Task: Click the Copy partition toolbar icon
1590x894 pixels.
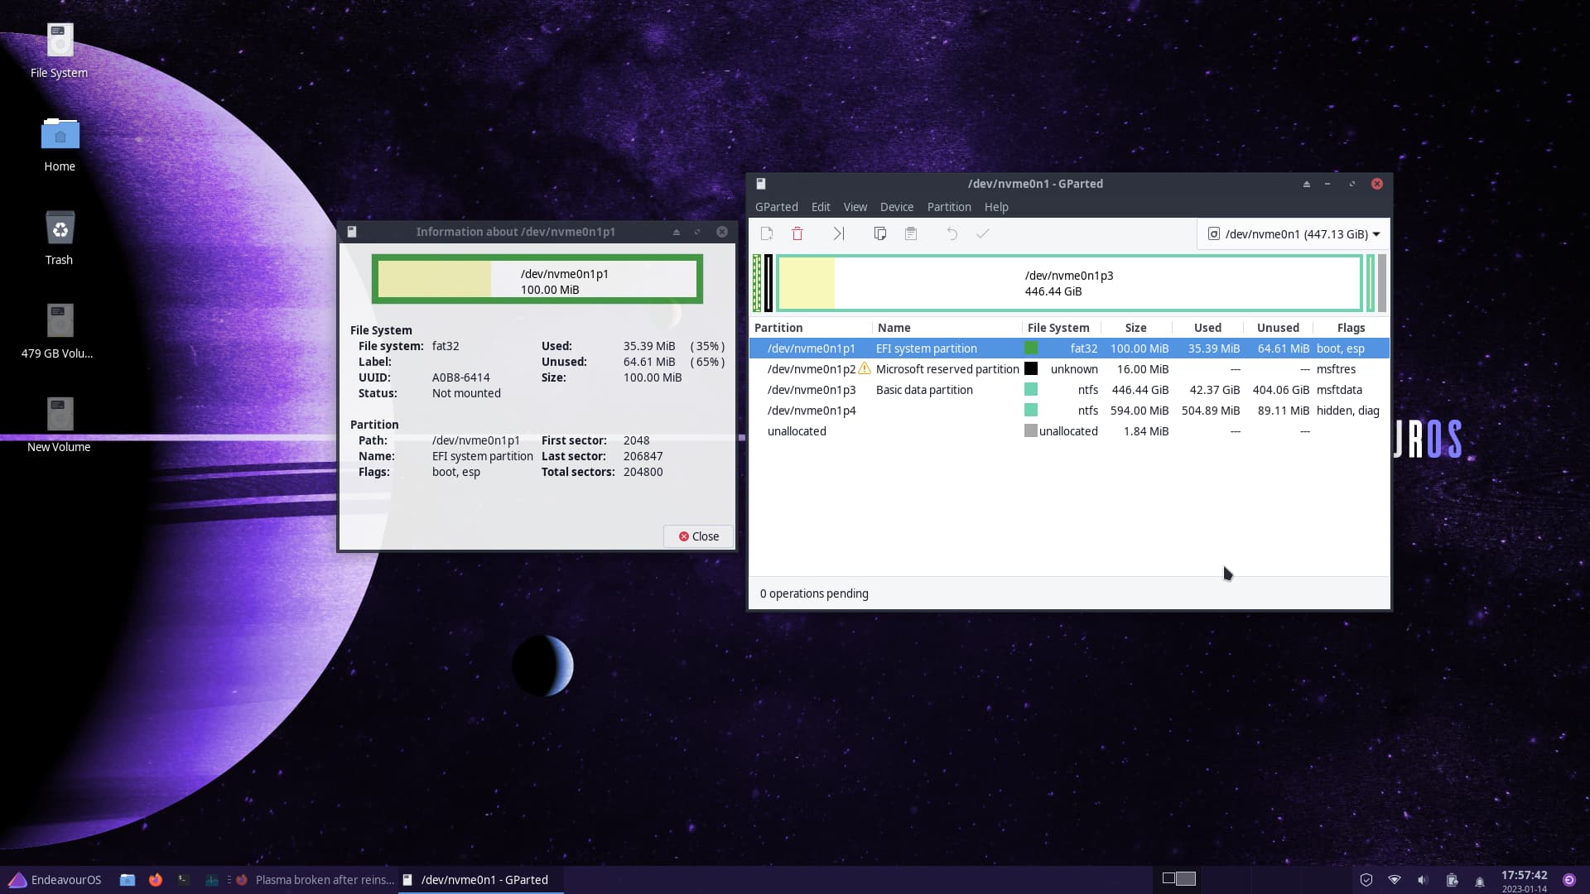Action: [880, 234]
